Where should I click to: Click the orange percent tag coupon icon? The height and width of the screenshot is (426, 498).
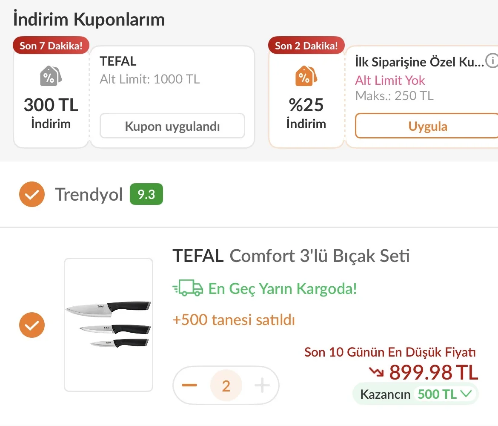[x=306, y=76]
